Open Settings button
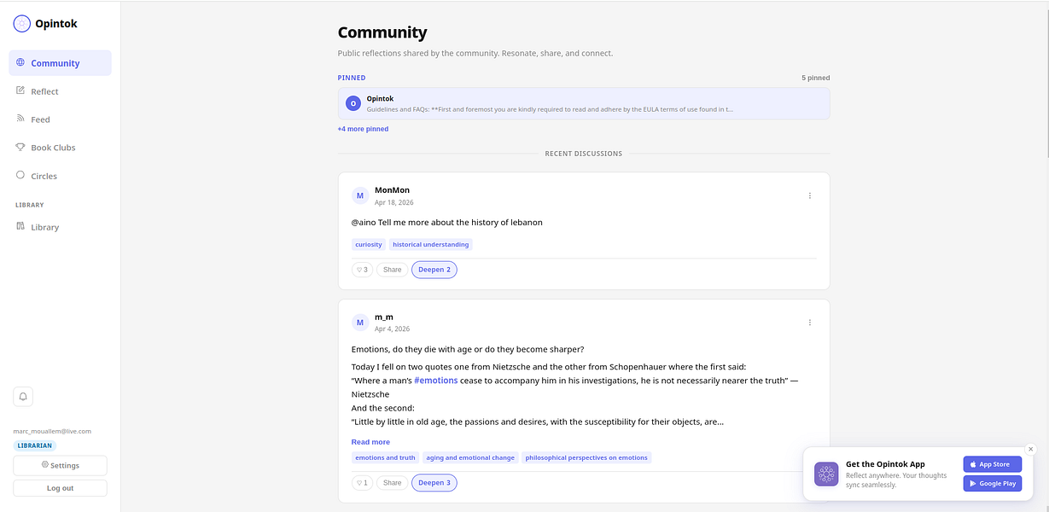Image resolution: width=1049 pixels, height=512 pixels. pyautogui.click(x=60, y=465)
